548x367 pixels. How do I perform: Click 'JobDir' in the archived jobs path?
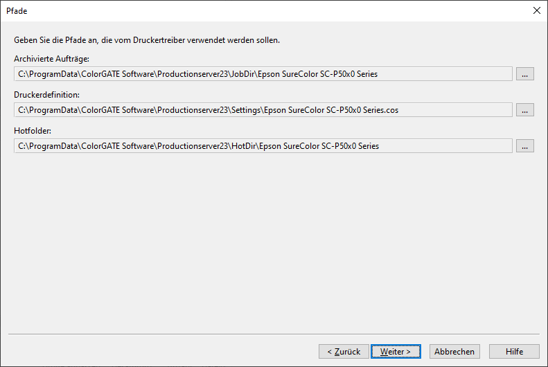click(241, 74)
